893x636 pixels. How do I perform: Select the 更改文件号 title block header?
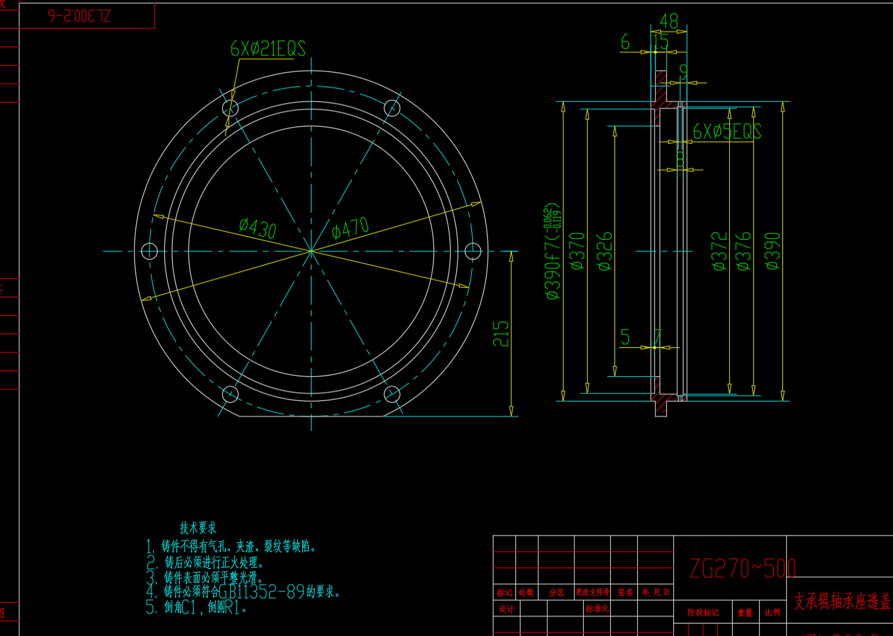coord(593,592)
